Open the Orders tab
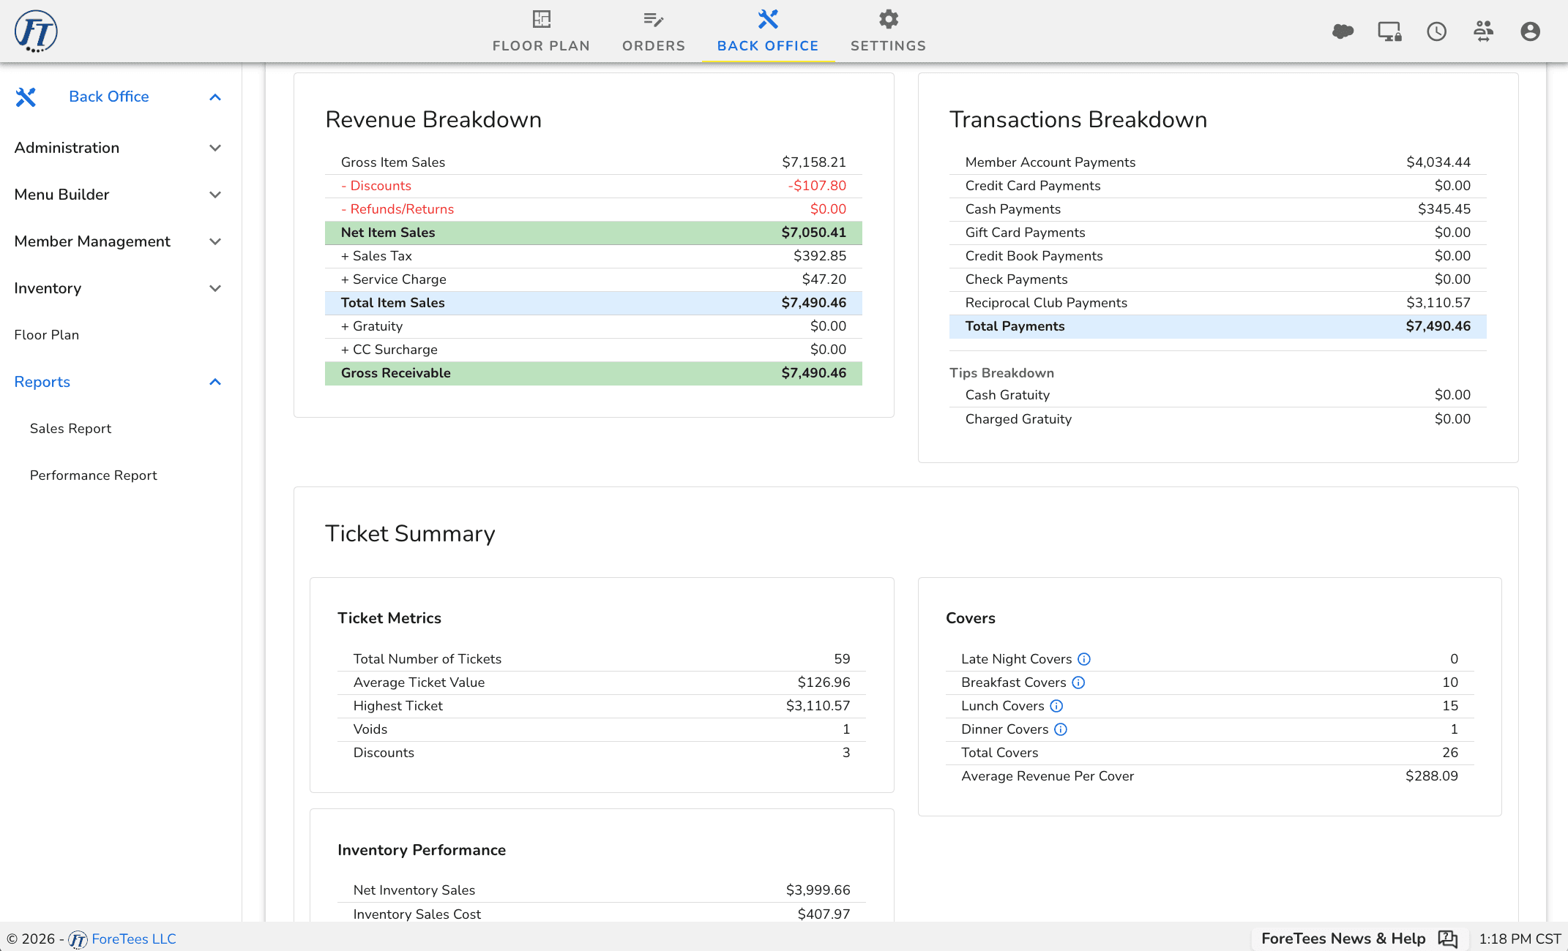1568x951 pixels. coord(654,31)
